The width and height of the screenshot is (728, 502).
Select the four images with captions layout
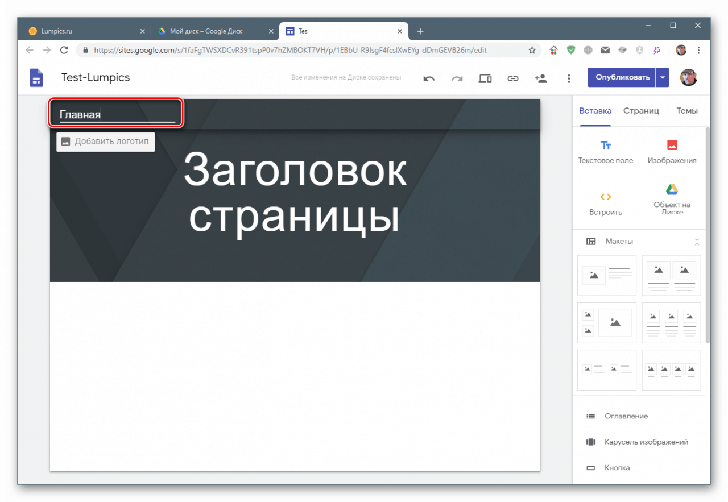pos(672,370)
